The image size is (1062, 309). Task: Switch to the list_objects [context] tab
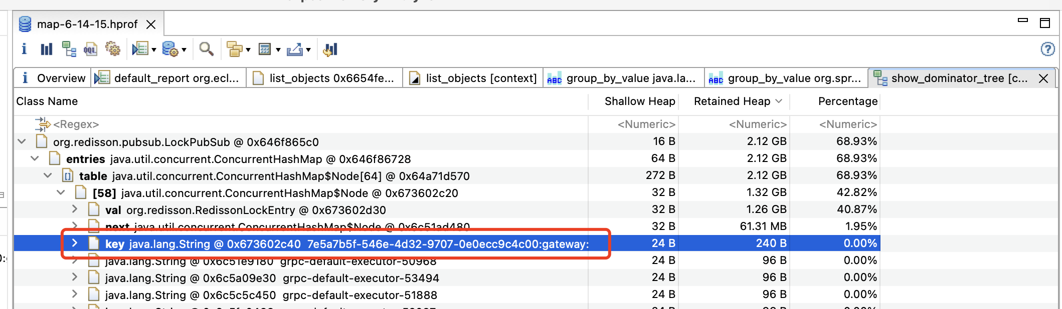pyautogui.click(x=473, y=78)
